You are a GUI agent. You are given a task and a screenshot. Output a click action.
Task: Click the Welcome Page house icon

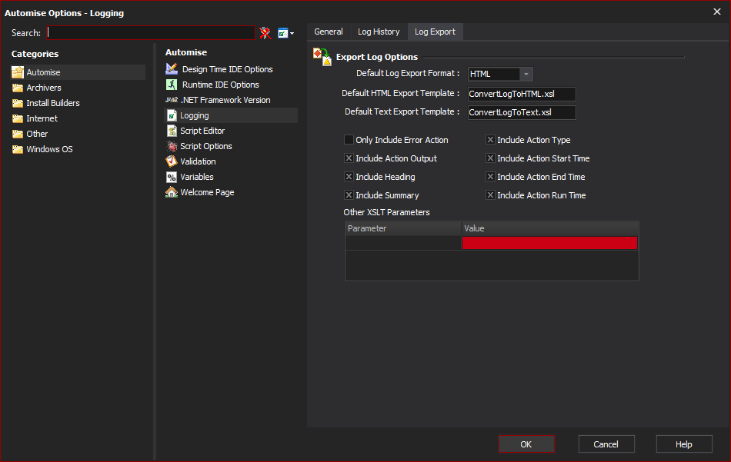[172, 192]
